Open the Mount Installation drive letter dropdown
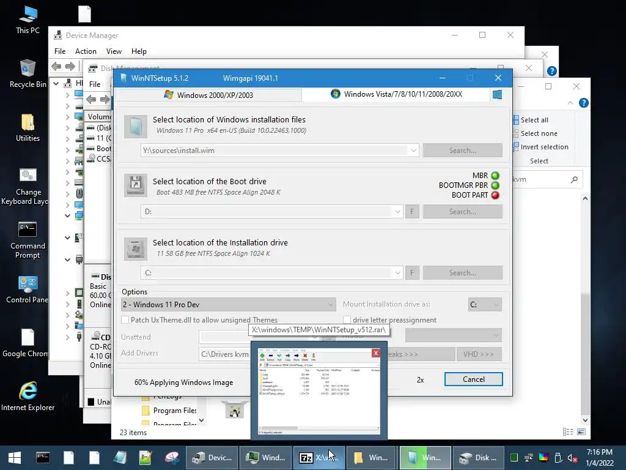 pyautogui.click(x=485, y=305)
